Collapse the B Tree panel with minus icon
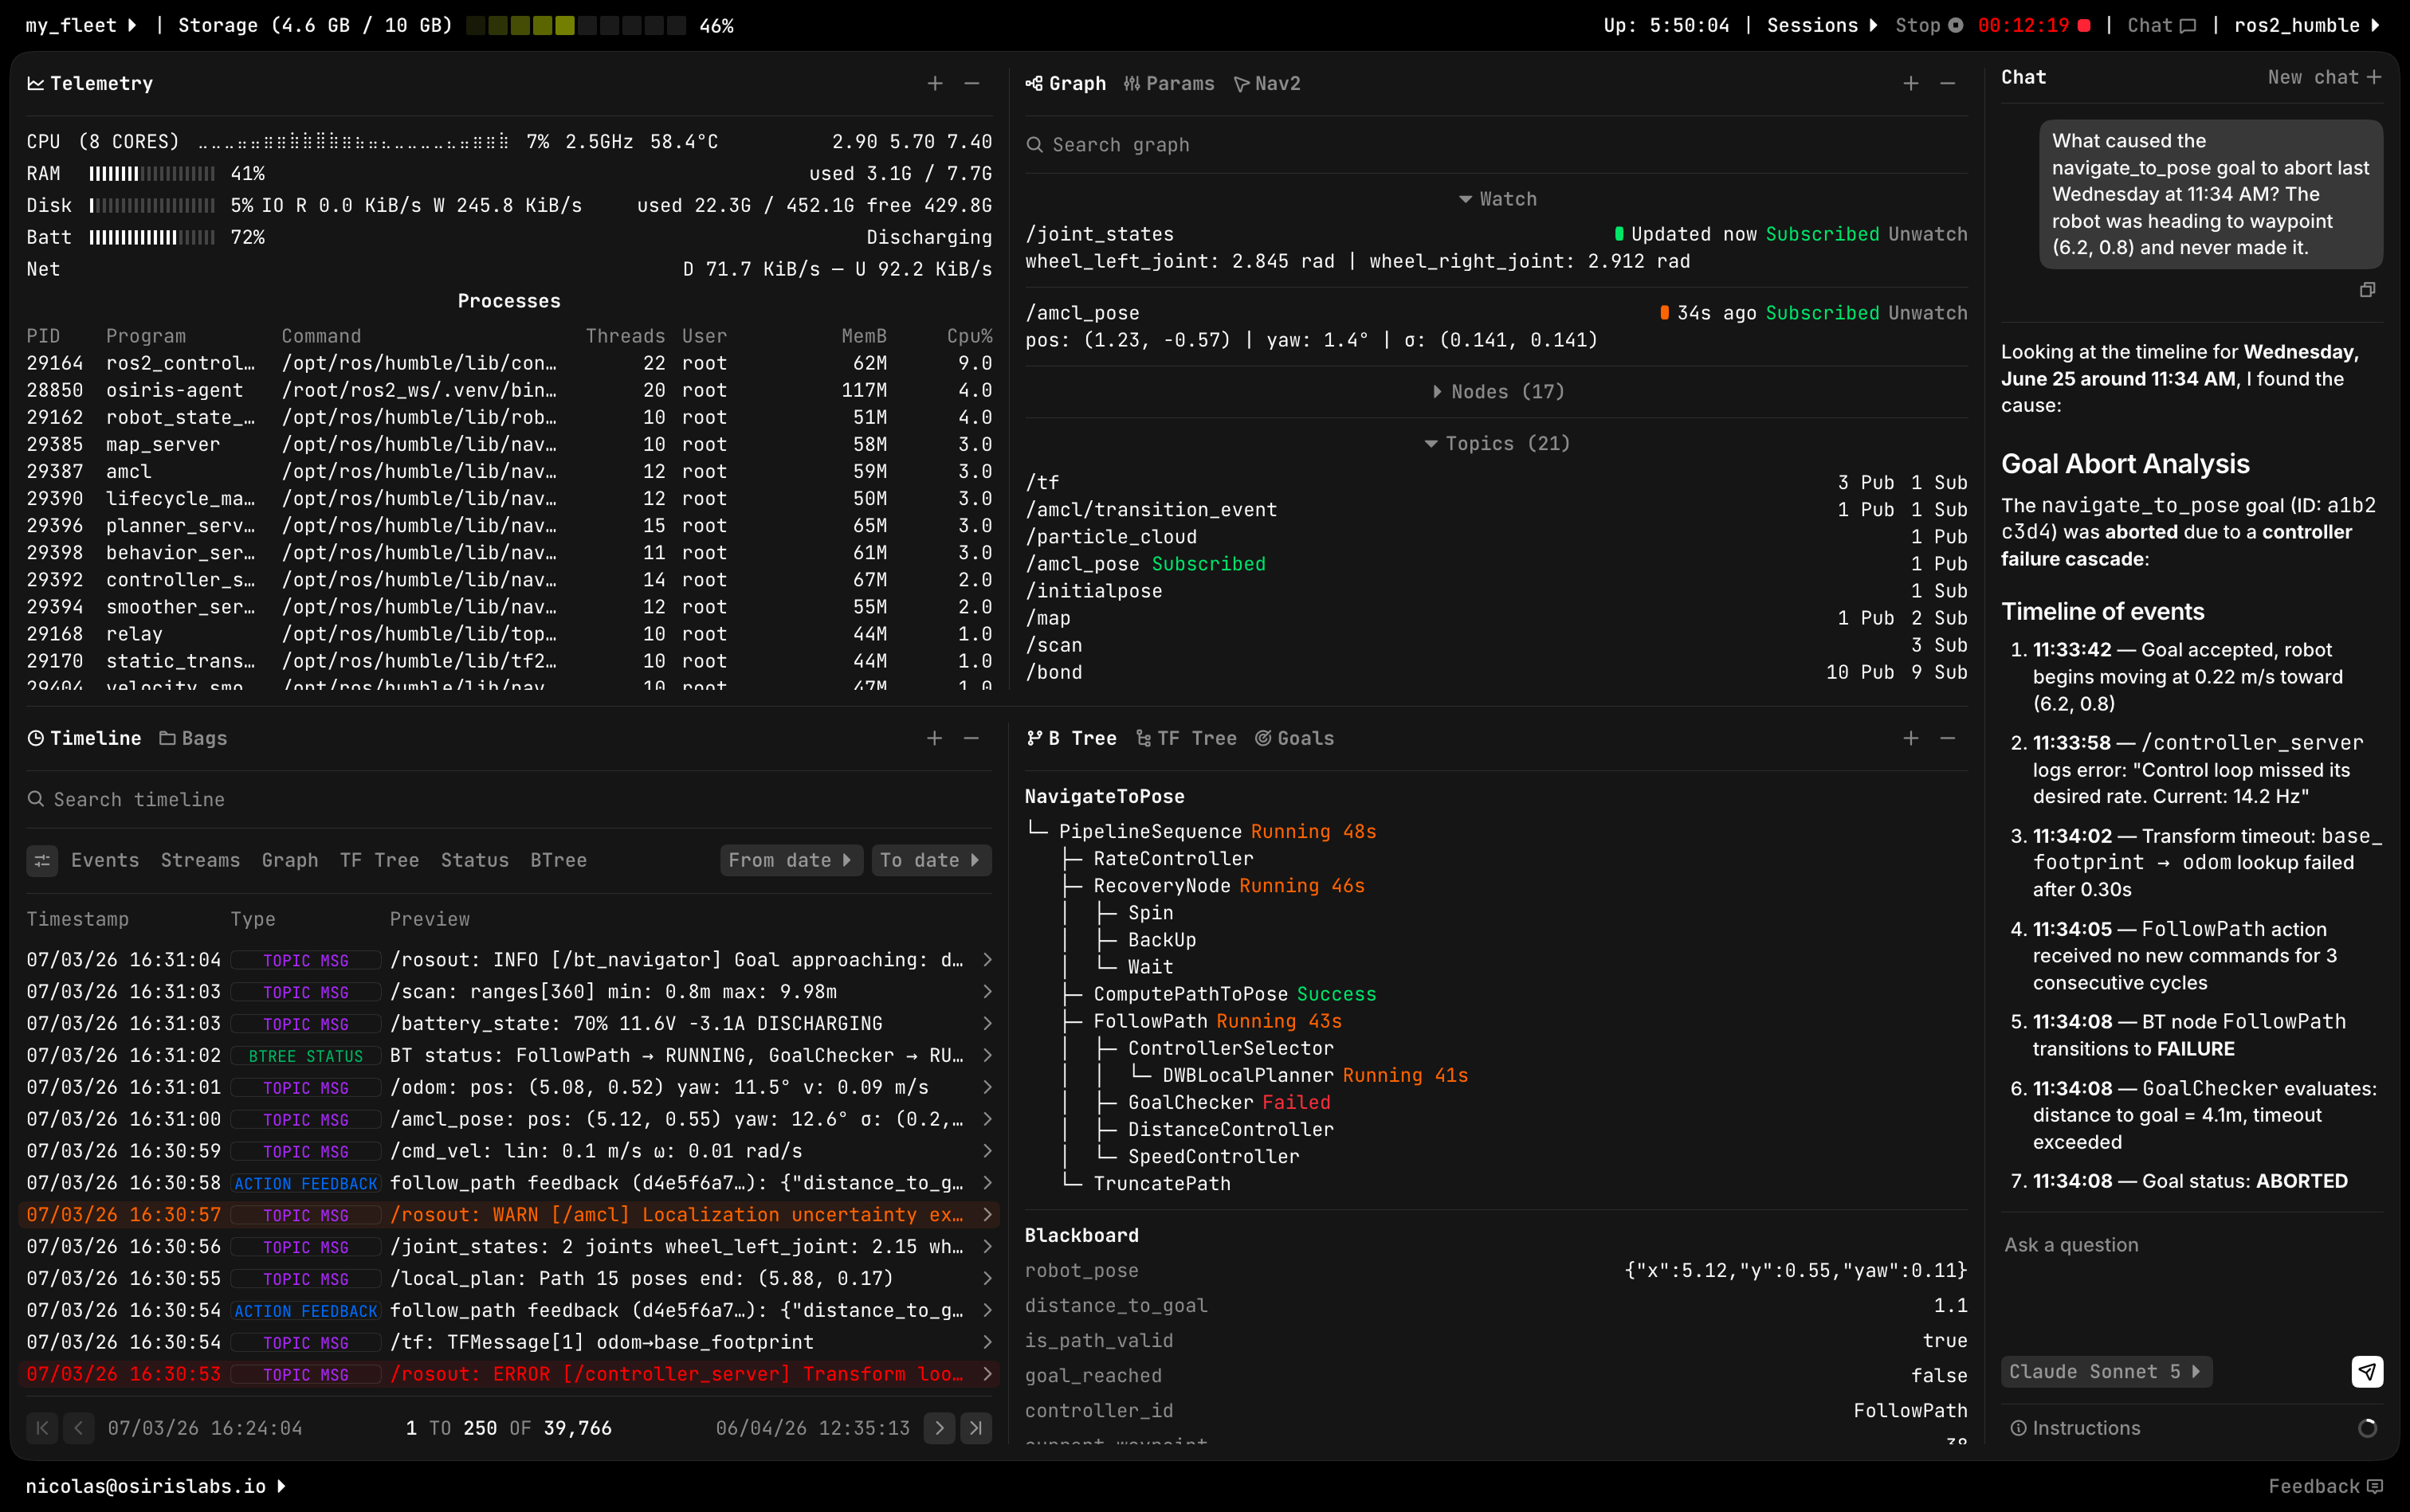This screenshot has height=1512, width=2410. [x=1948, y=738]
